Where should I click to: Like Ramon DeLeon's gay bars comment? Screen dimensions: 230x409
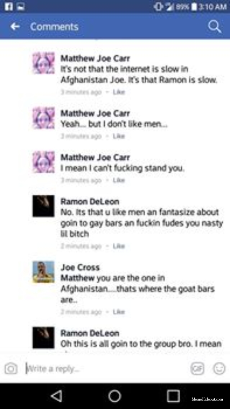coord(119,246)
